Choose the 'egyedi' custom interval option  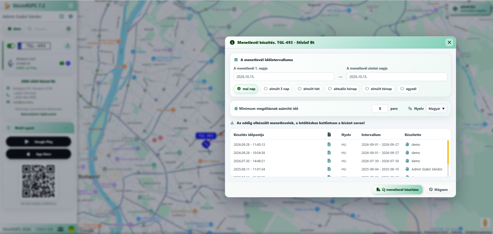(x=408, y=89)
